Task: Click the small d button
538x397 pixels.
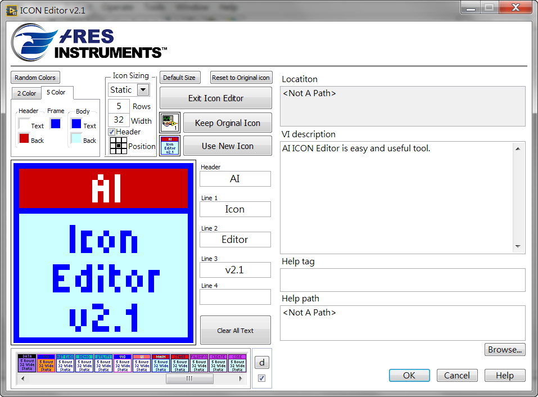Action: tap(262, 362)
